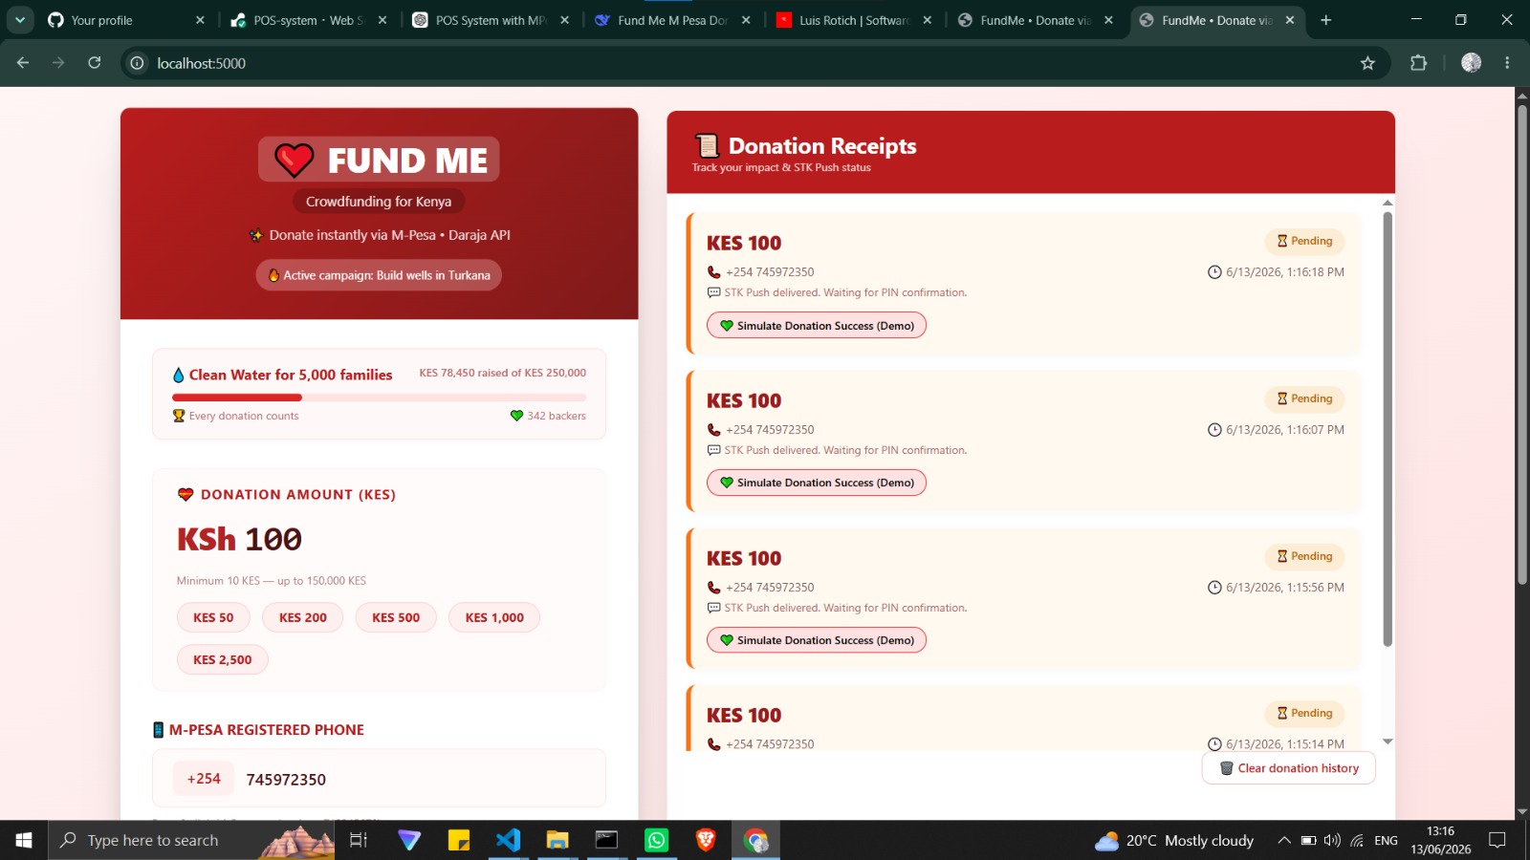Click the KSh 100 donation amount field
Image resolution: width=1530 pixels, height=860 pixels.
click(x=379, y=539)
